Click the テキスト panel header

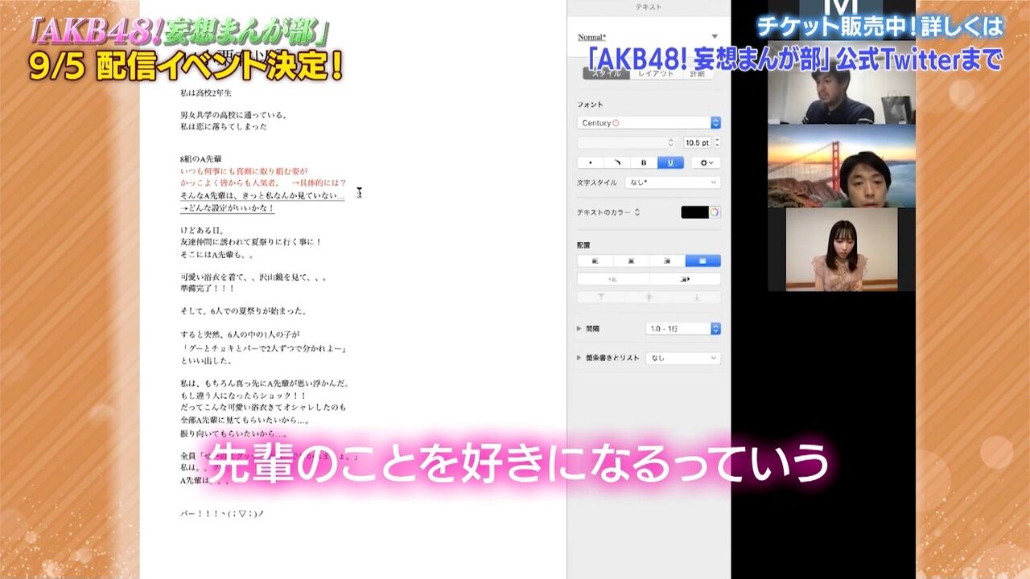coord(649,6)
